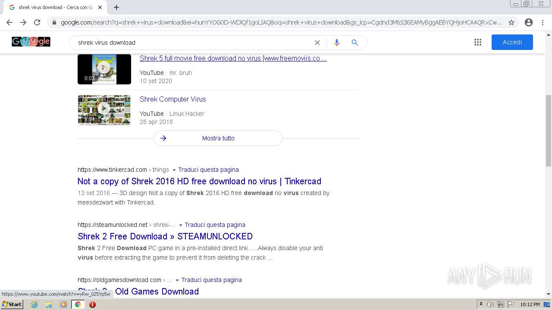Screen dimensions: 552x310
Task: Select Chrome in the taskbar
Action: point(78,304)
